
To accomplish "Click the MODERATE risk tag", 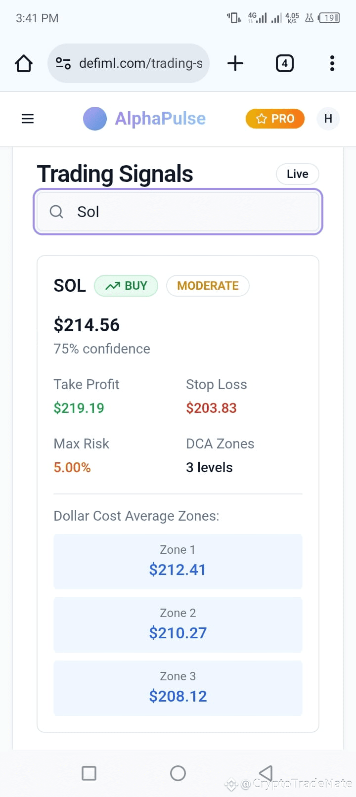I will 208,286.
